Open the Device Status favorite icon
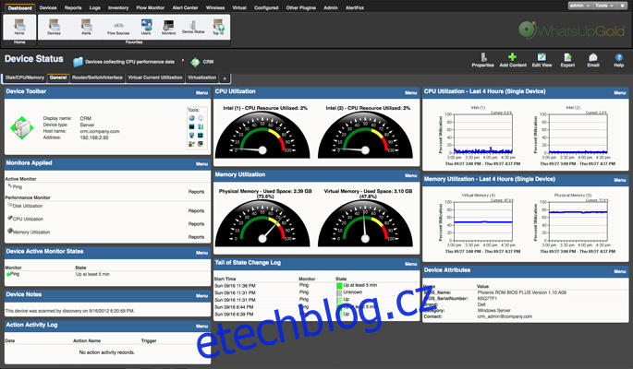 pos(193,27)
